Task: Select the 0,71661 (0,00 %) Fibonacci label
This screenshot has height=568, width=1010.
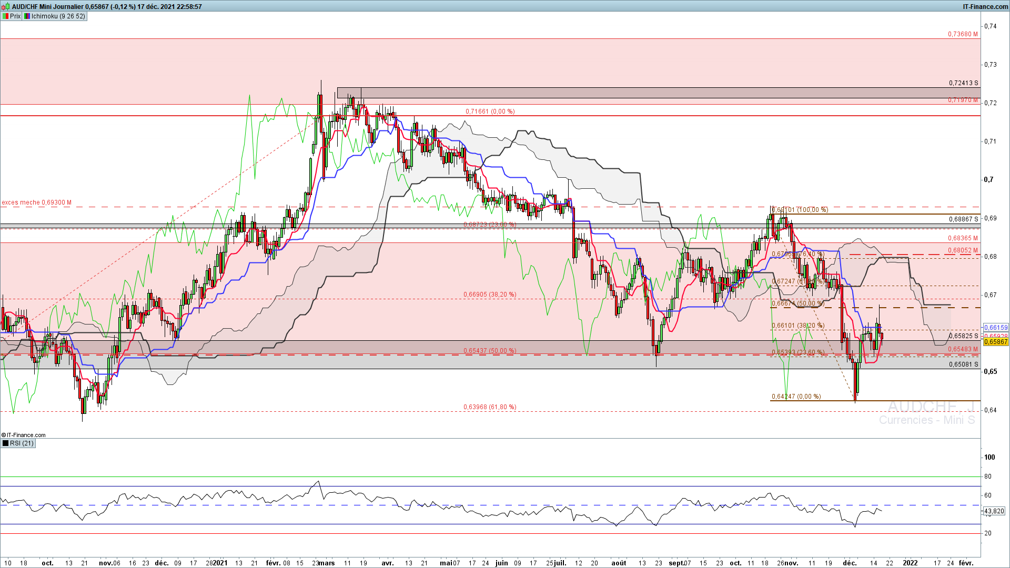Action: 490,111
